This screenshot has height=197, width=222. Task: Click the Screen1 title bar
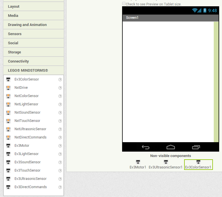170,18
